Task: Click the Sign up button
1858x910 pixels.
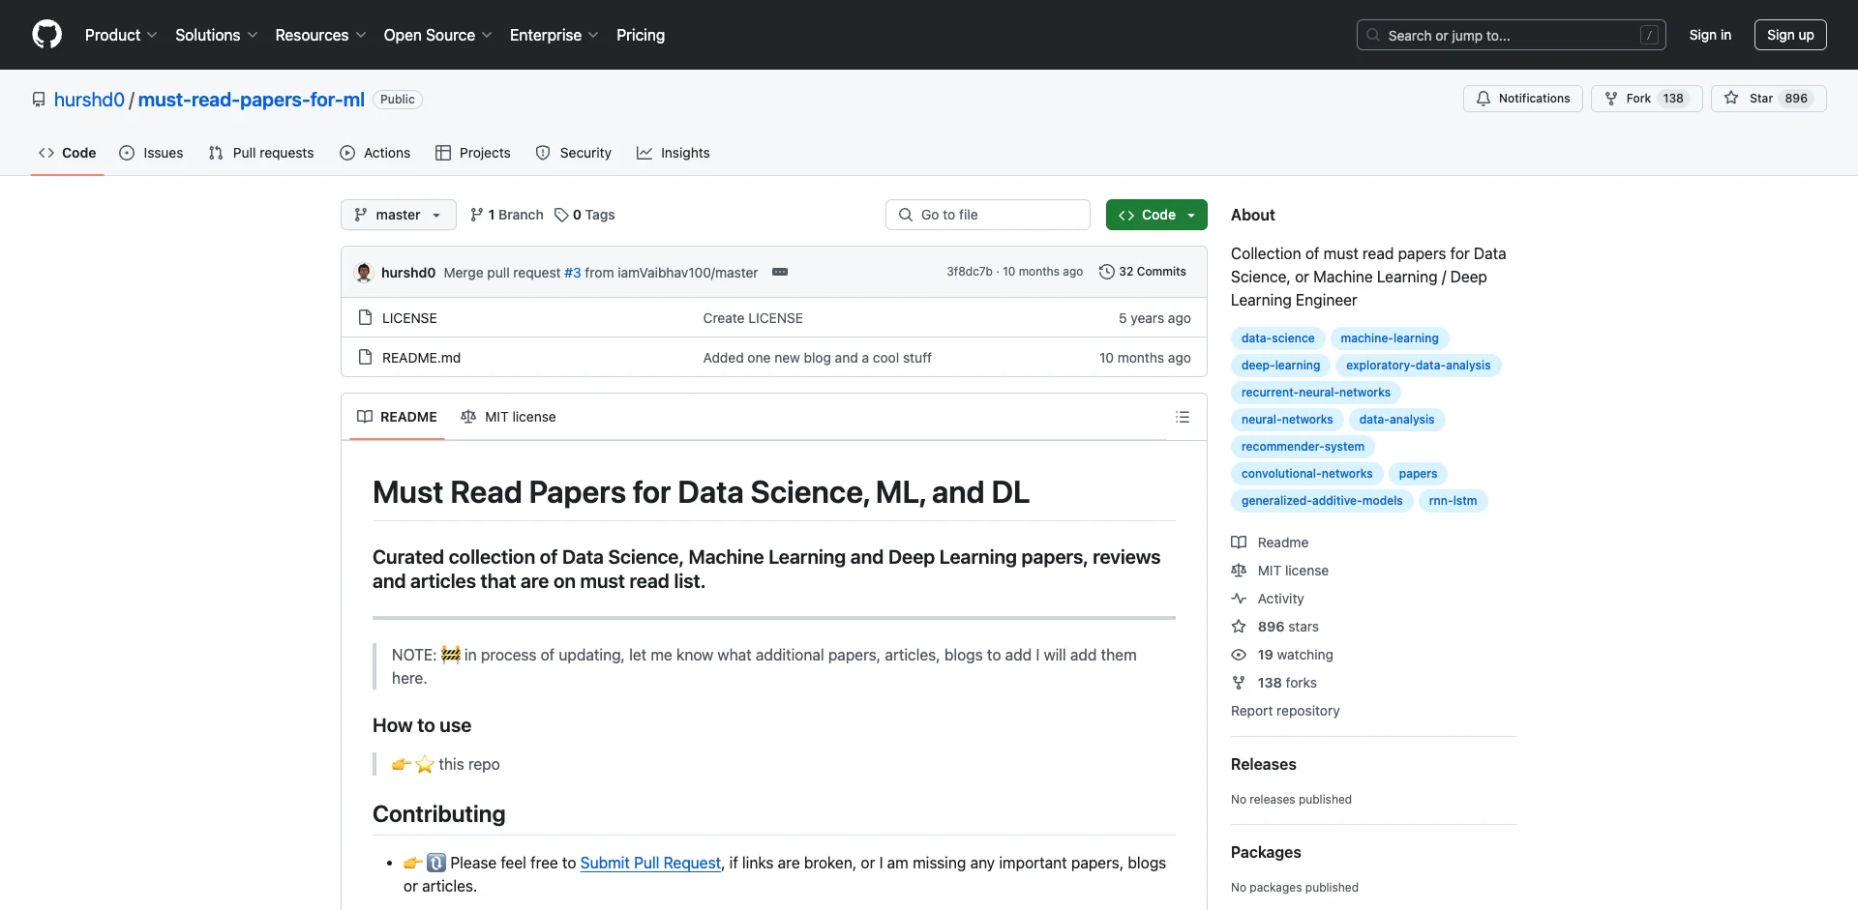Action: [x=1790, y=35]
